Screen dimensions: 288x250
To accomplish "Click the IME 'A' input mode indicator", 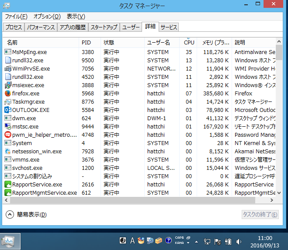I will [132, 240].
